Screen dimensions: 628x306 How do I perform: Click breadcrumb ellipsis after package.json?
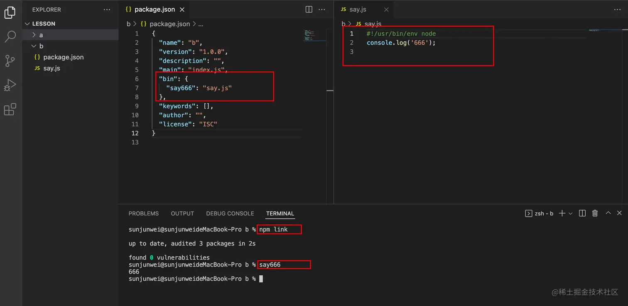tap(201, 24)
